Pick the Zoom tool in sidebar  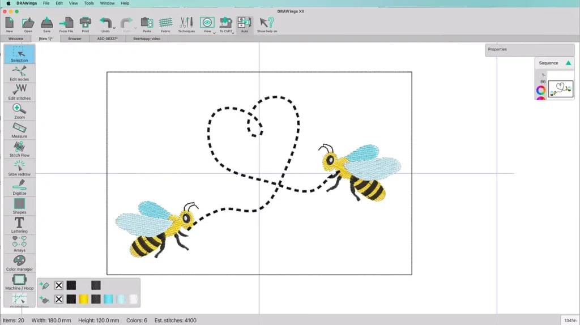pos(19,111)
